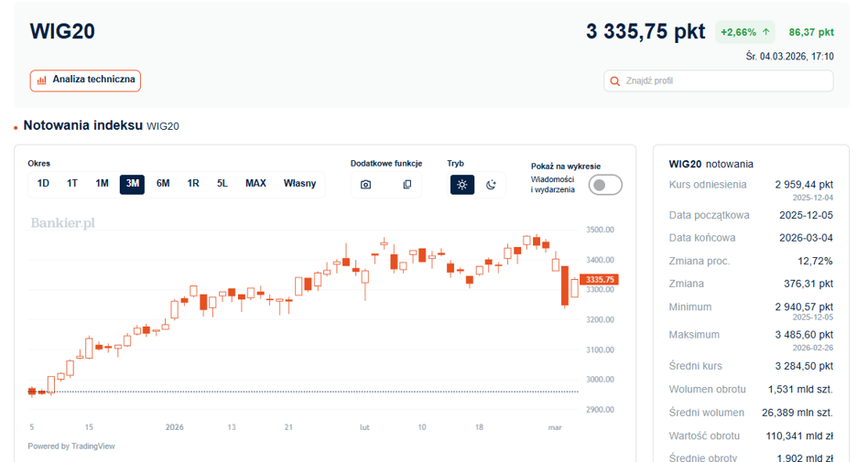Click the 3500.00 price axis label
This screenshot has width=868, height=462.
click(x=600, y=230)
